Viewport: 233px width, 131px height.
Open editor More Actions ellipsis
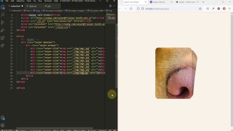[x=114, y=6]
